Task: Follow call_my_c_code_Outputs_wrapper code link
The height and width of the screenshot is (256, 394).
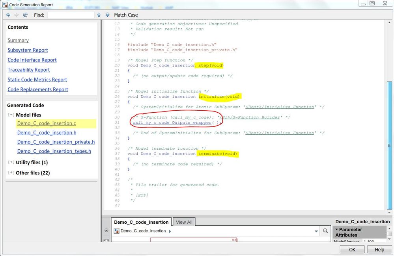Action: [x=172, y=122]
